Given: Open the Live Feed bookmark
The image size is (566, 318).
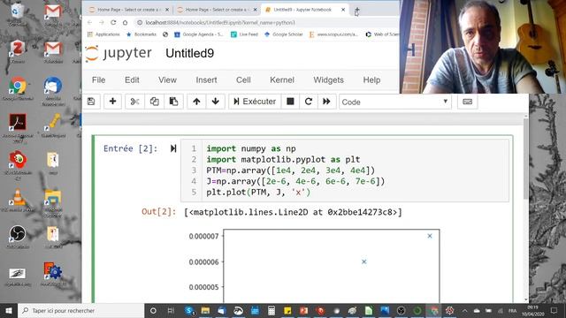Looking at the screenshot, I should 244,34.
